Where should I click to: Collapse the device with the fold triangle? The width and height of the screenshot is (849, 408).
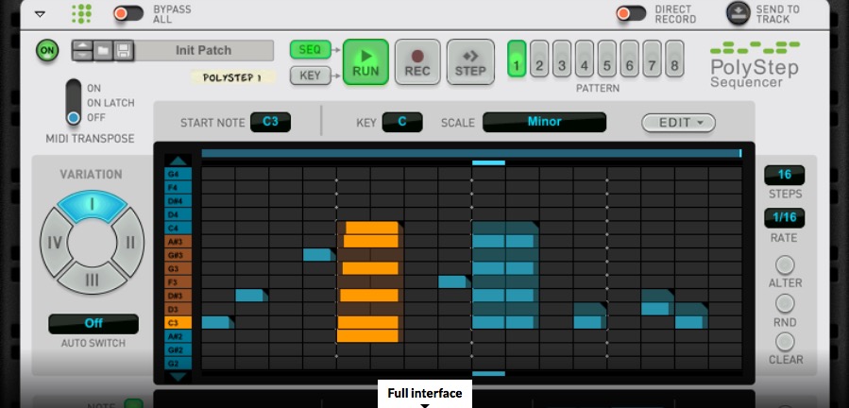40,14
